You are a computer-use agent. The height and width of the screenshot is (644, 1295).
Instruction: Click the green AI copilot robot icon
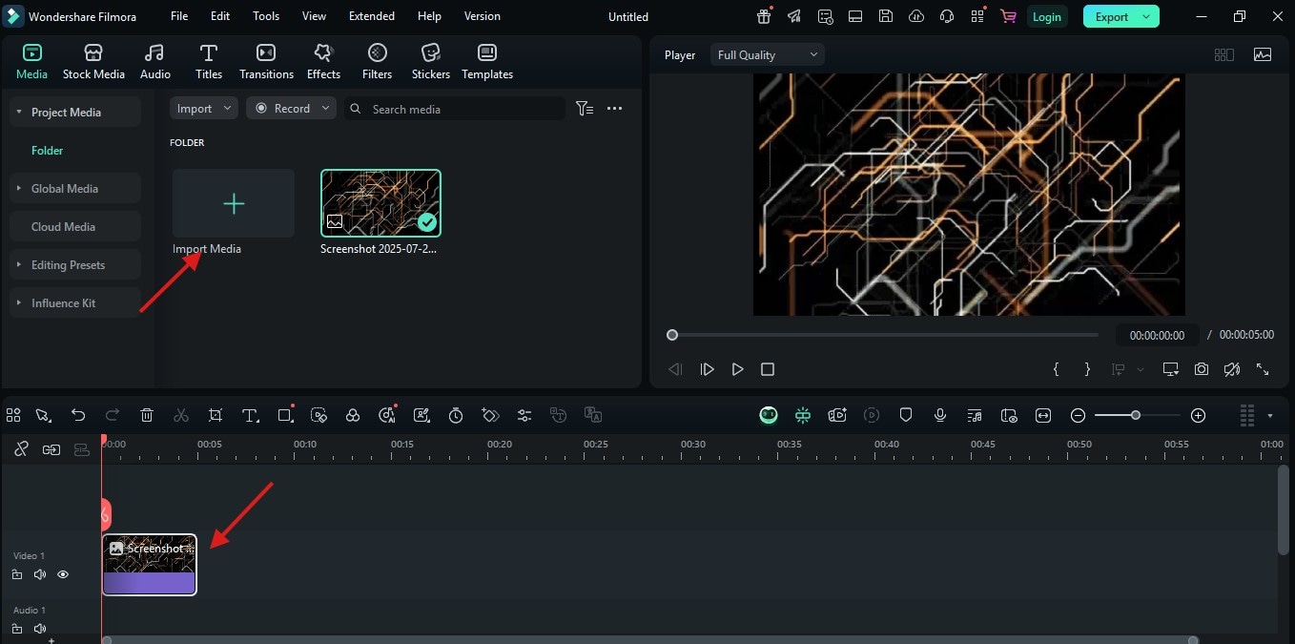pos(769,415)
